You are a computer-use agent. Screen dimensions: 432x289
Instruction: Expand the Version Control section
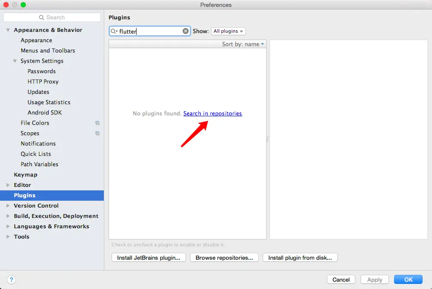coord(8,205)
